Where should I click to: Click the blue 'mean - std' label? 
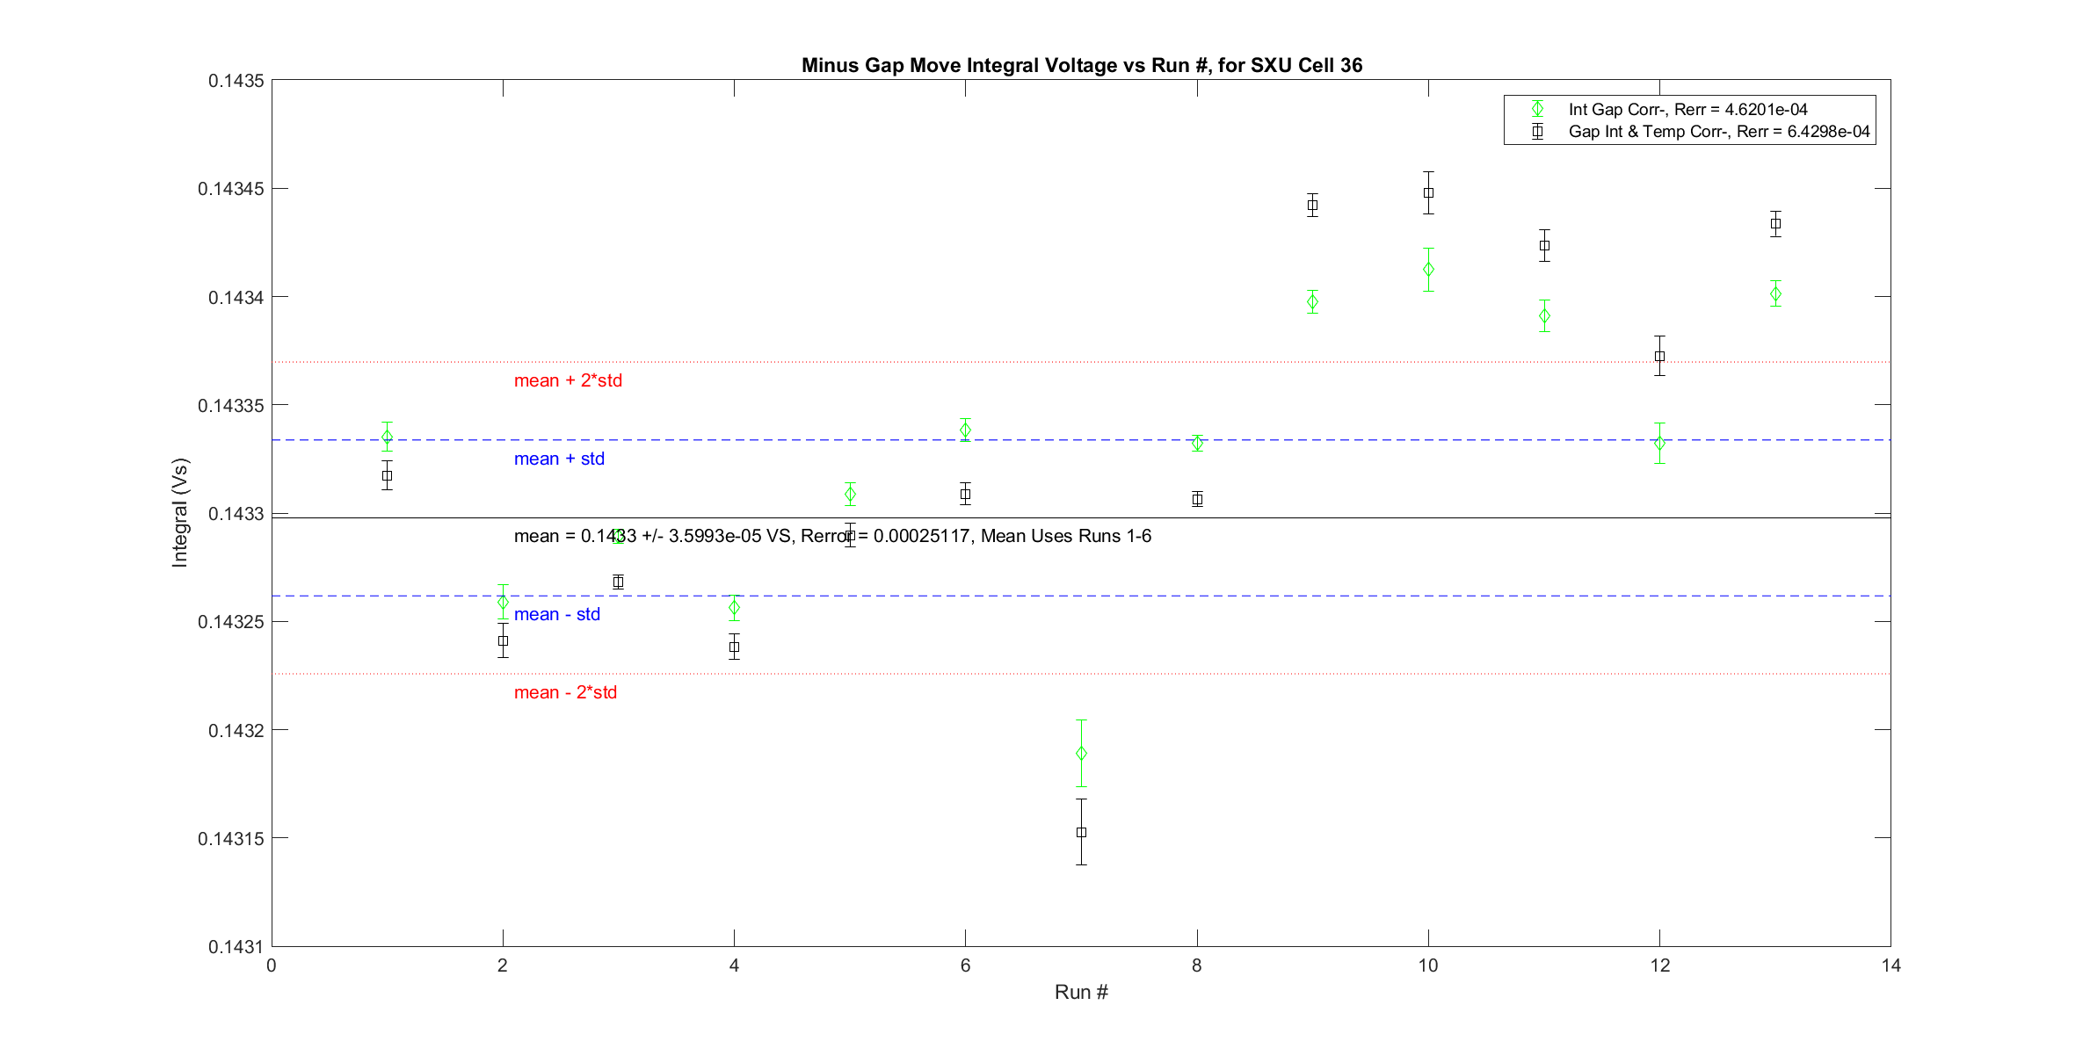(556, 614)
